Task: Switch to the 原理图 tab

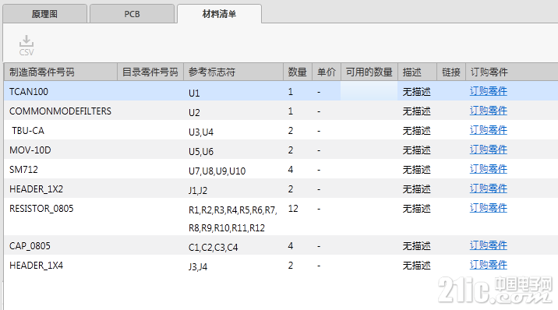Action: (45, 14)
